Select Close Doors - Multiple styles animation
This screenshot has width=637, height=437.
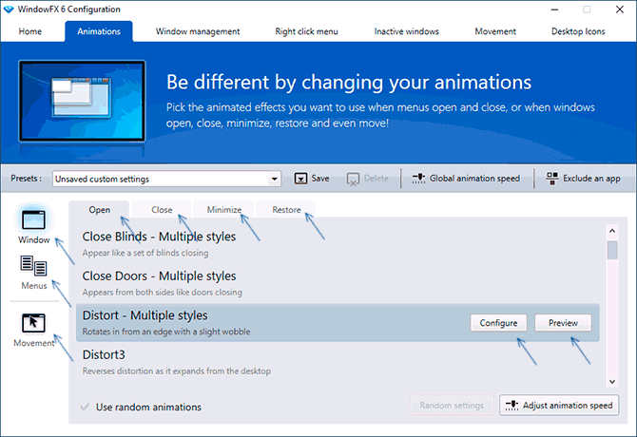pos(338,283)
